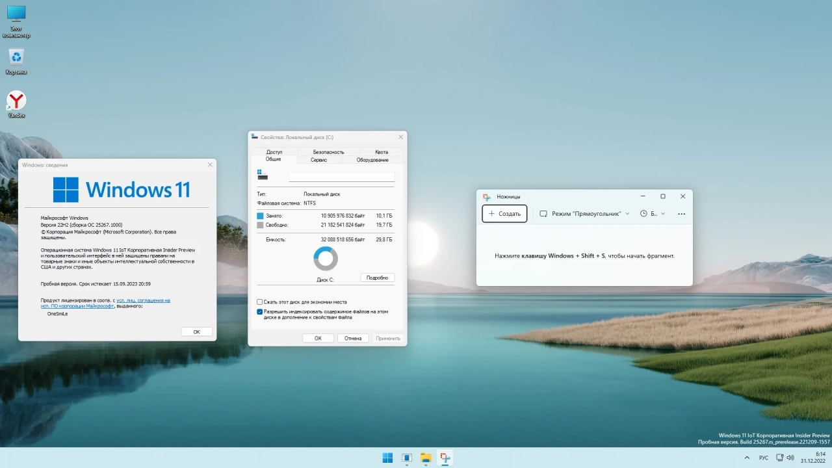
Task: Click the '10 905 976 832 байт' value
Action: coord(343,216)
